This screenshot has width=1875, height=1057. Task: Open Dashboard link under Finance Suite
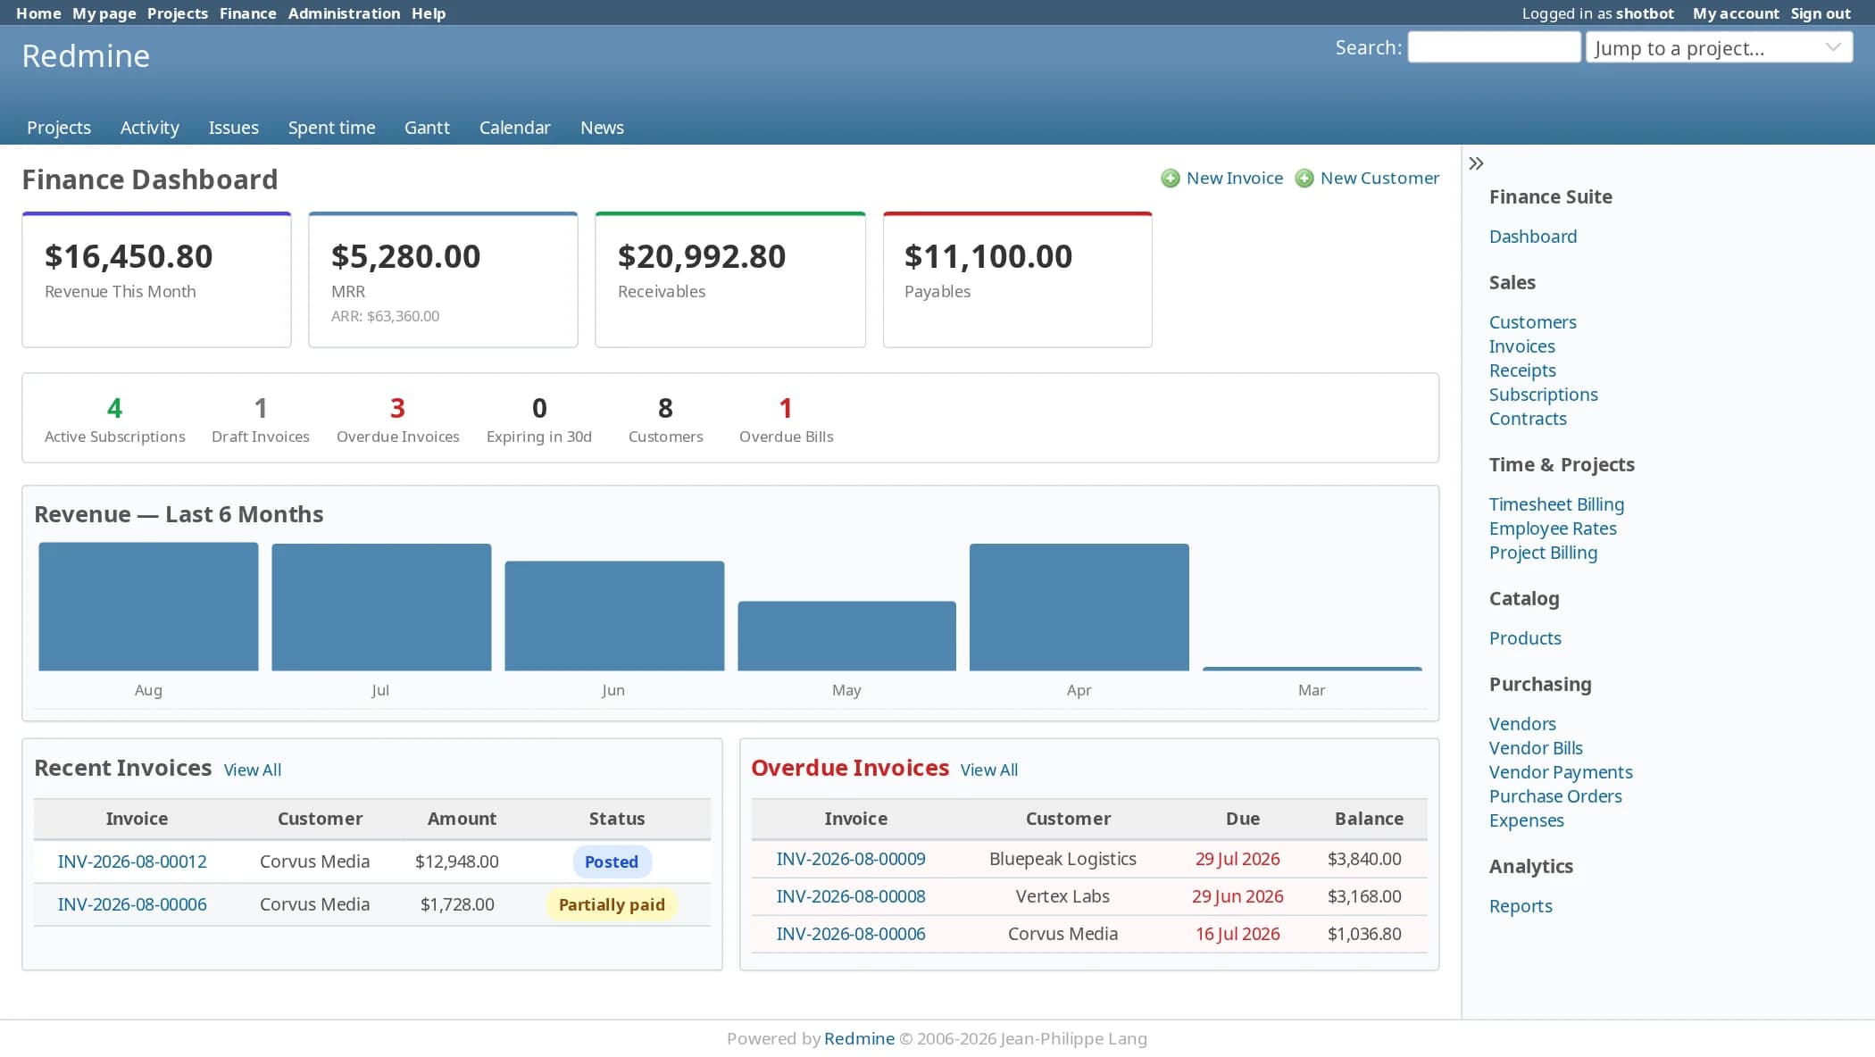tap(1533, 237)
